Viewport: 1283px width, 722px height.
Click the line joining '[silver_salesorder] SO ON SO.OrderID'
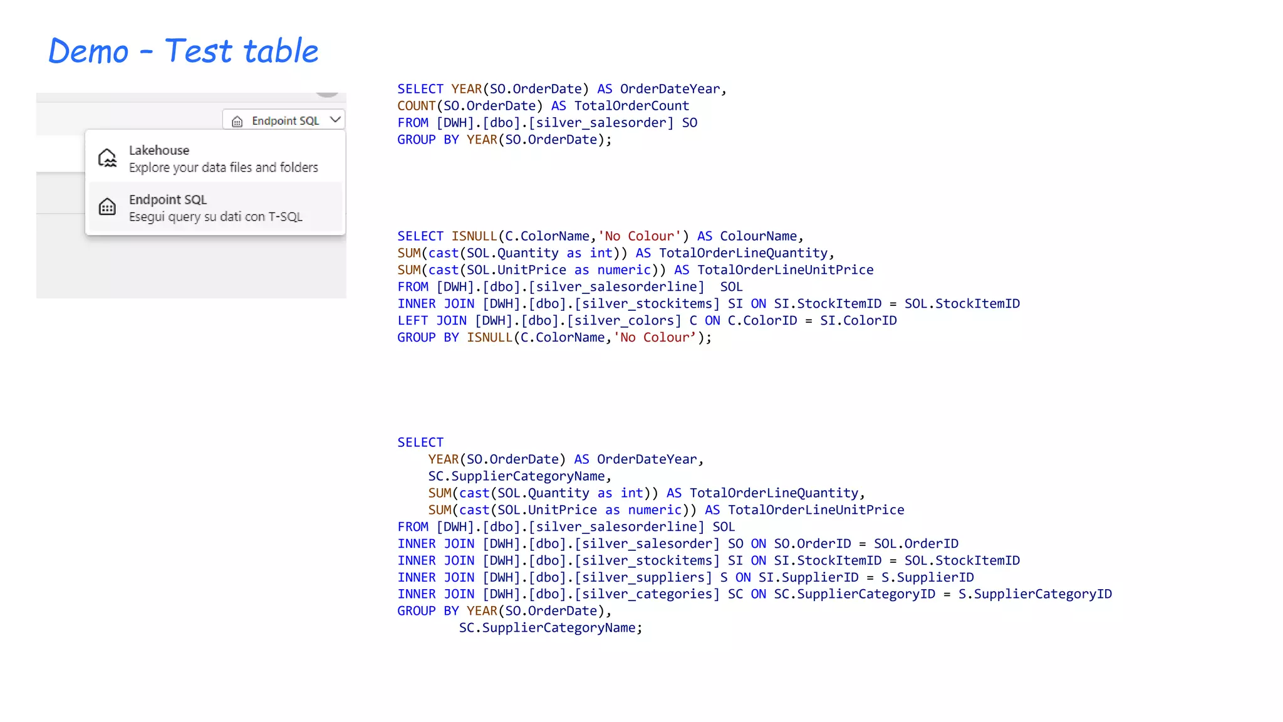[x=678, y=544]
